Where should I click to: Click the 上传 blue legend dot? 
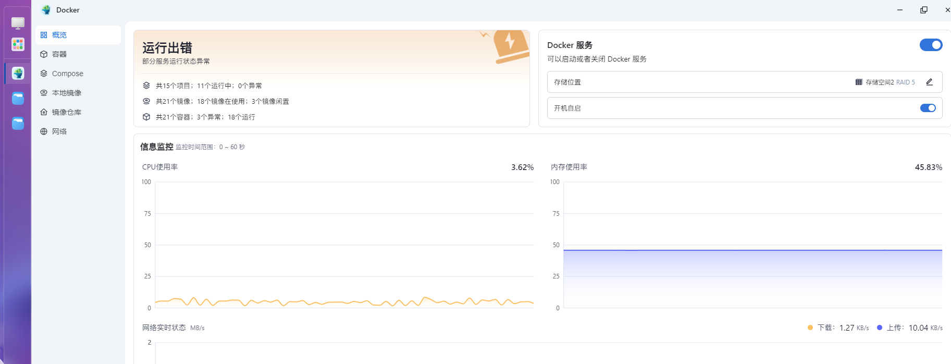click(880, 327)
